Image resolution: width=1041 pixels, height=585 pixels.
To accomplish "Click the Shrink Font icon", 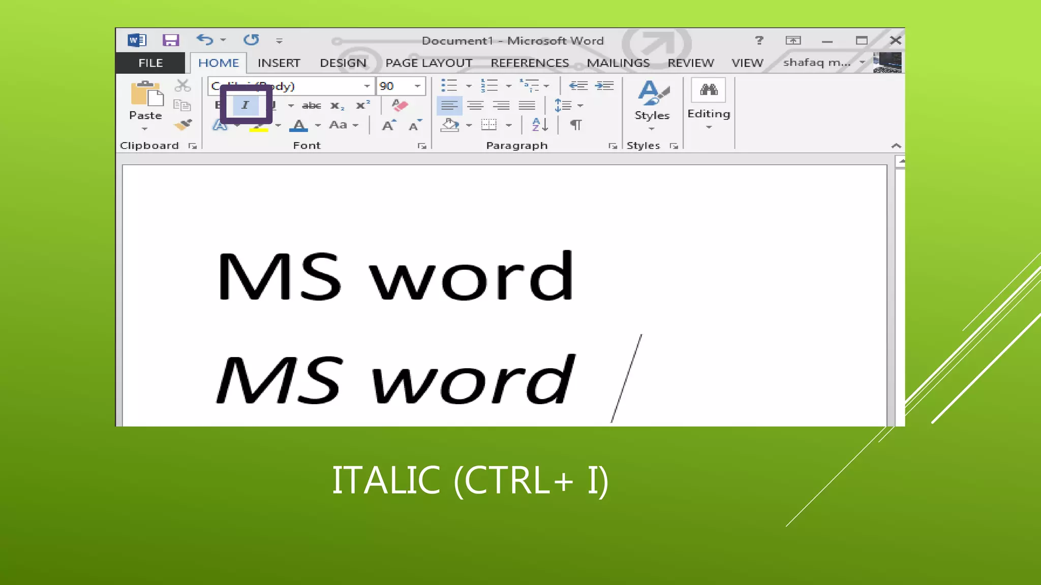I will coord(415,125).
